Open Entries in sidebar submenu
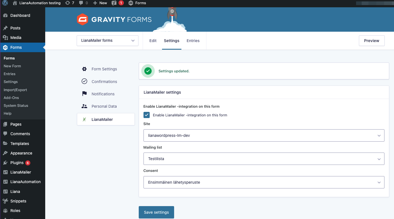The width and height of the screenshot is (394, 219). point(10,74)
